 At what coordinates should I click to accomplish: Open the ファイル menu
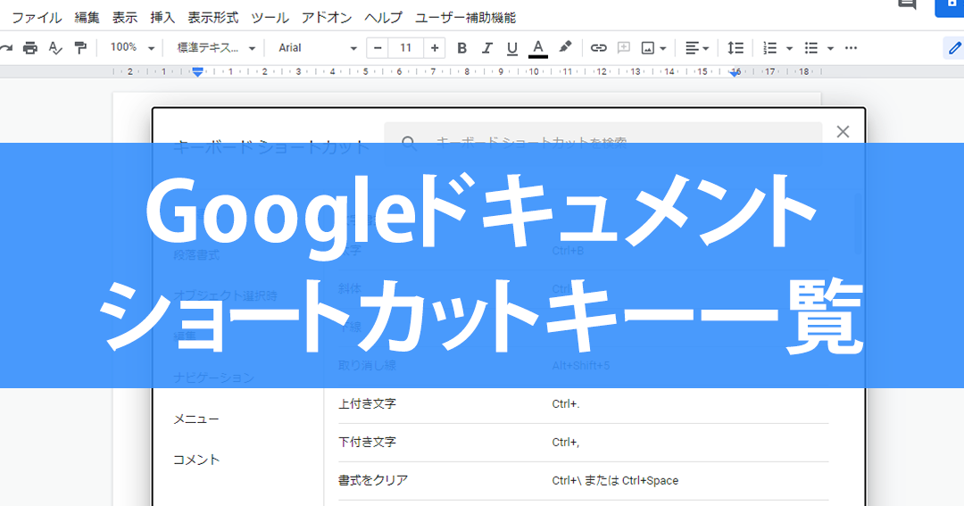pyautogui.click(x=37, y=18)
